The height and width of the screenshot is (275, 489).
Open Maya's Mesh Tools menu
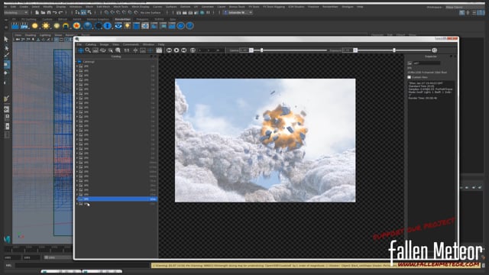[x=121, y=7]
